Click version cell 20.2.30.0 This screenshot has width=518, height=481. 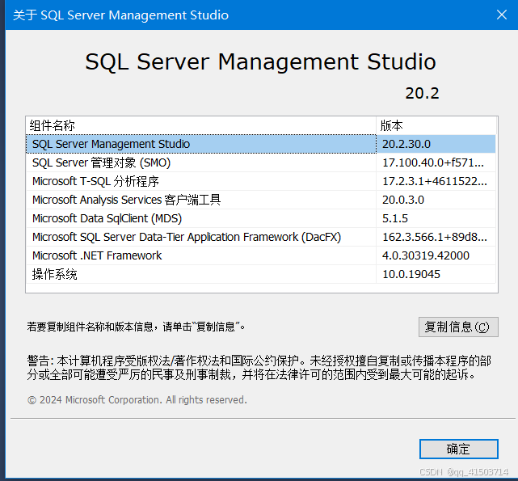406,144
